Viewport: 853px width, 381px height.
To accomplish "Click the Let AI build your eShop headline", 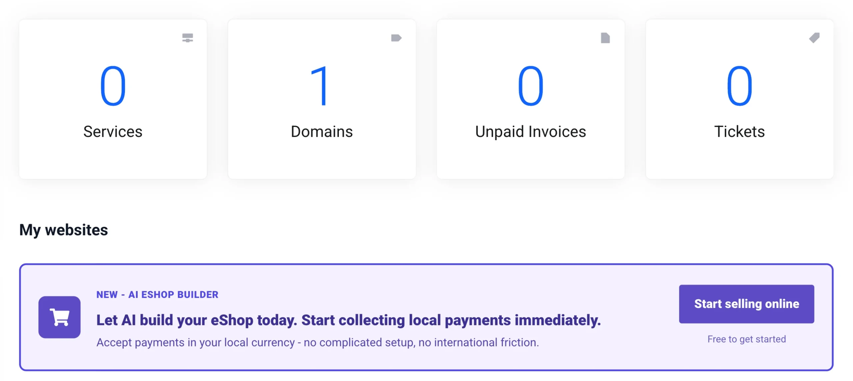I will tap(349, 320).
